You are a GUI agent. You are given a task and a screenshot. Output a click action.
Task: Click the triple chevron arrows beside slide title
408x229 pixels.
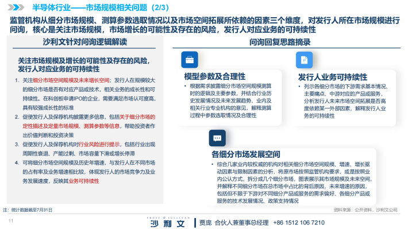16,7
